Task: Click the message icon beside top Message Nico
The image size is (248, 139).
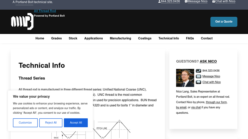Action: click(186, 2)
